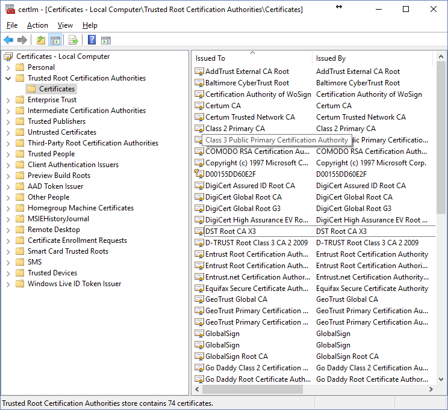Toggle Show/Hide Console Tree button

55,40
